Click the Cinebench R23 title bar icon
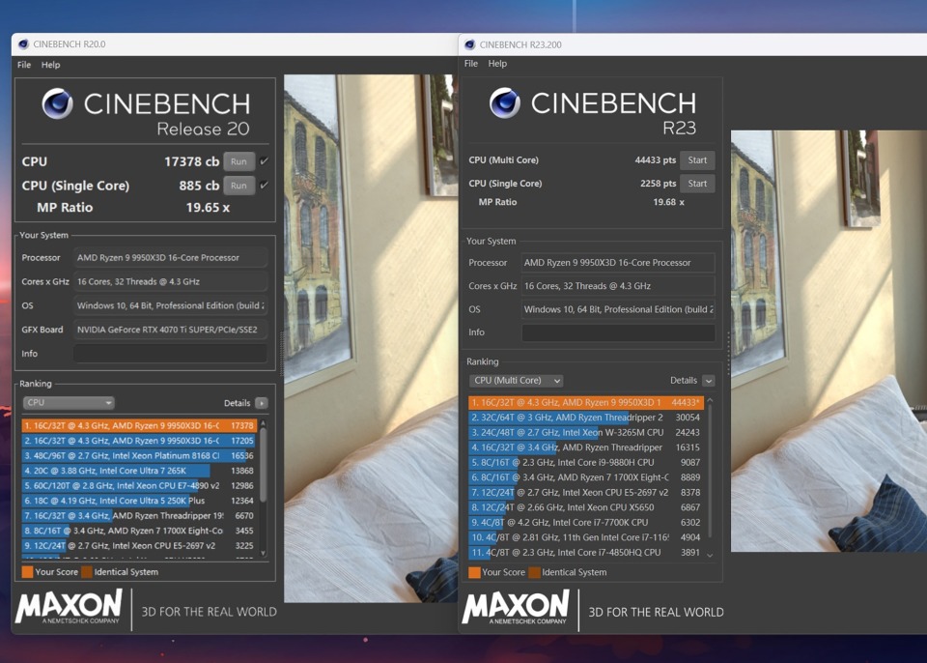 (470, 44)
